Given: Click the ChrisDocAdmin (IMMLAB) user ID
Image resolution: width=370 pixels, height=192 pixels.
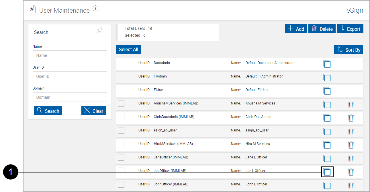Looking at the screenshot, I should tap(174, 117).
